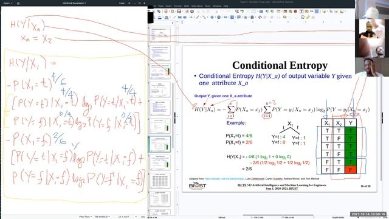Select the Ellipse drawing tool

tap(185, 17)
